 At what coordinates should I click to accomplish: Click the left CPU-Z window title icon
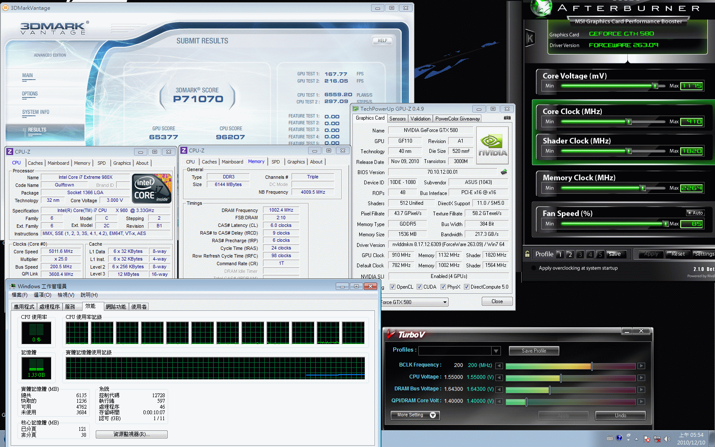click(10, 152)
